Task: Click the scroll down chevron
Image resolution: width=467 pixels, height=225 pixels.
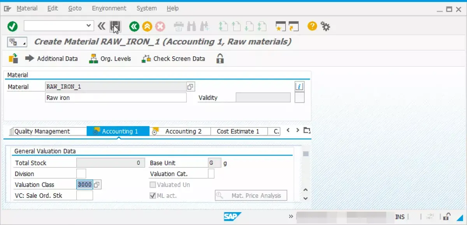Action: (305, 198)
